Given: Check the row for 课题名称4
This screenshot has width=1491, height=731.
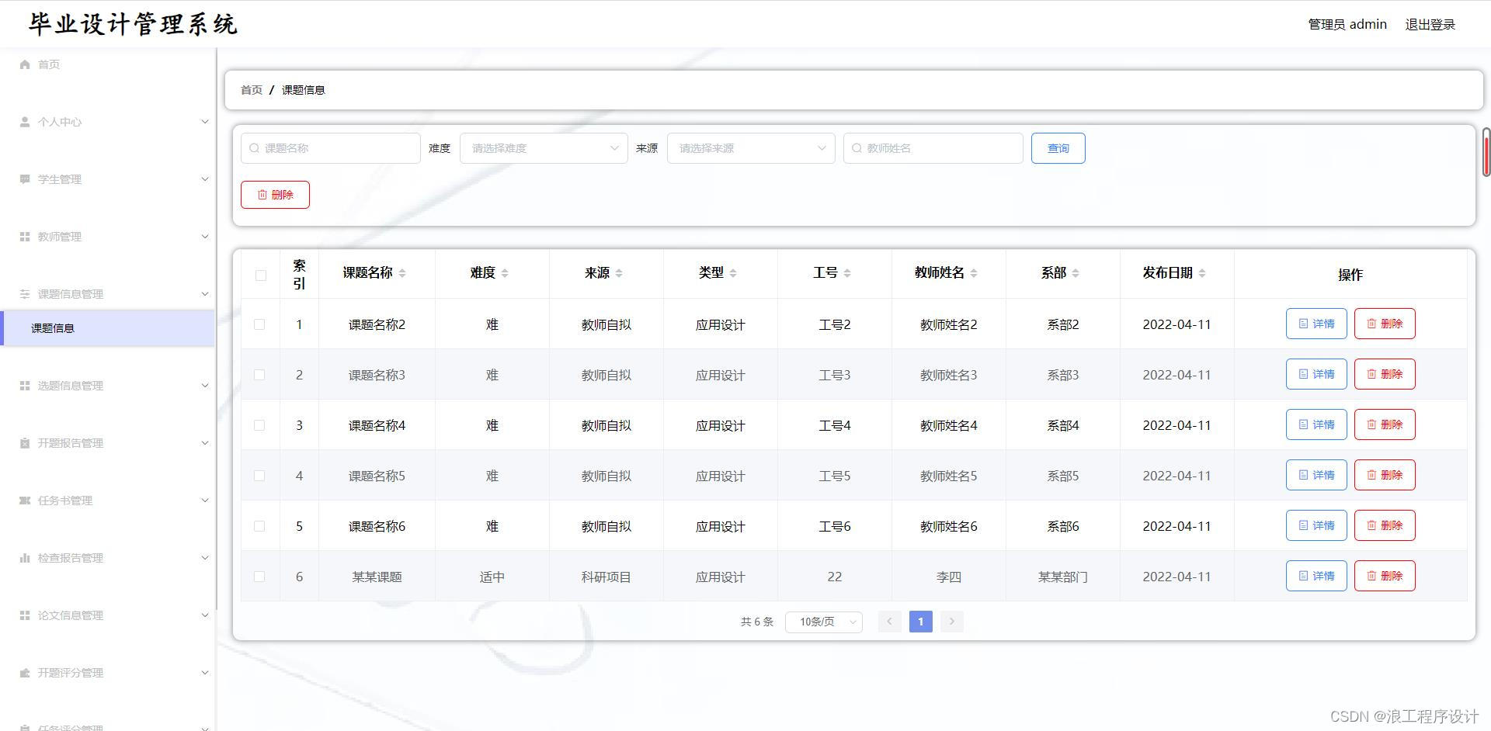Looking at the screenshot, I should pyautogui.click(x=259, y=425).
